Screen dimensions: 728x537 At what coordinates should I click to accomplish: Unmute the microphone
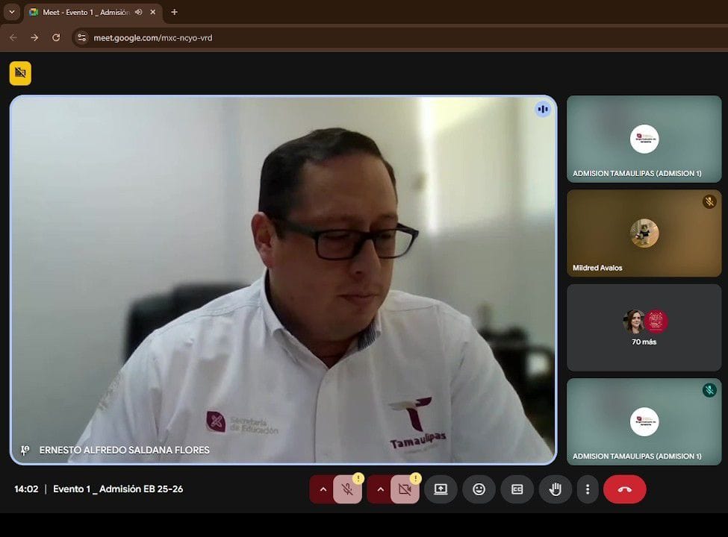pos(347,489)
